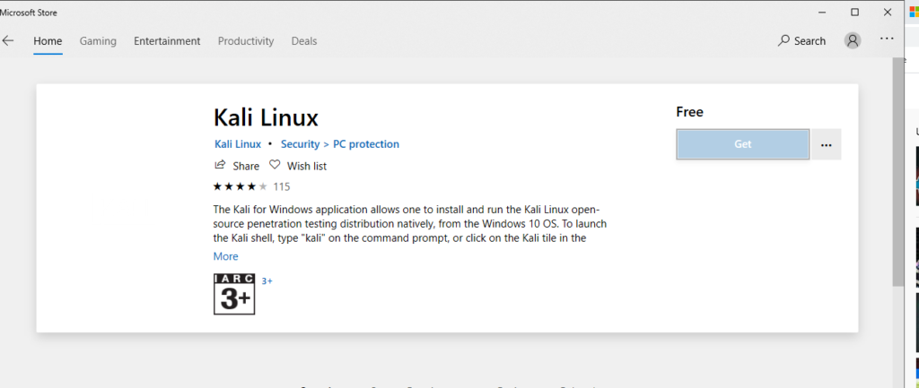Click the Free price label
Screen dimensions: 919x388
689,112
